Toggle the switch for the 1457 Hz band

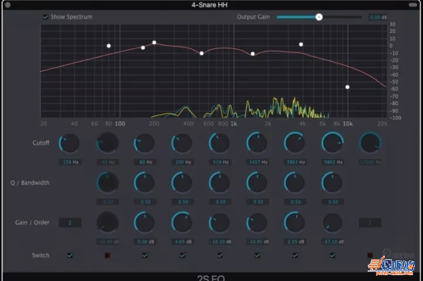[x=257, y=255]
